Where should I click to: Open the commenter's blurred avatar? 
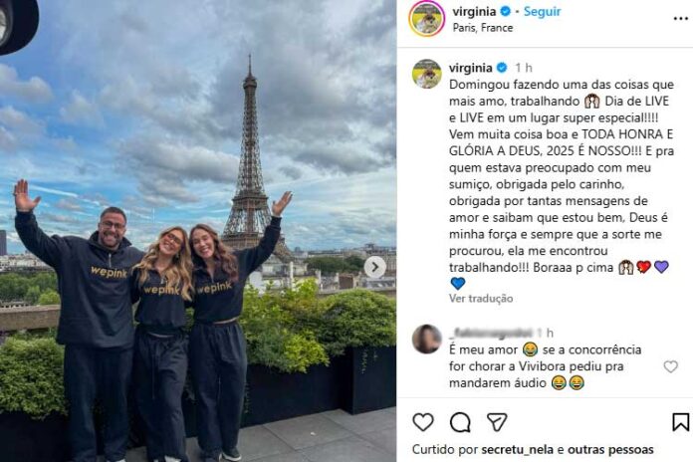[x=426, y=340]
